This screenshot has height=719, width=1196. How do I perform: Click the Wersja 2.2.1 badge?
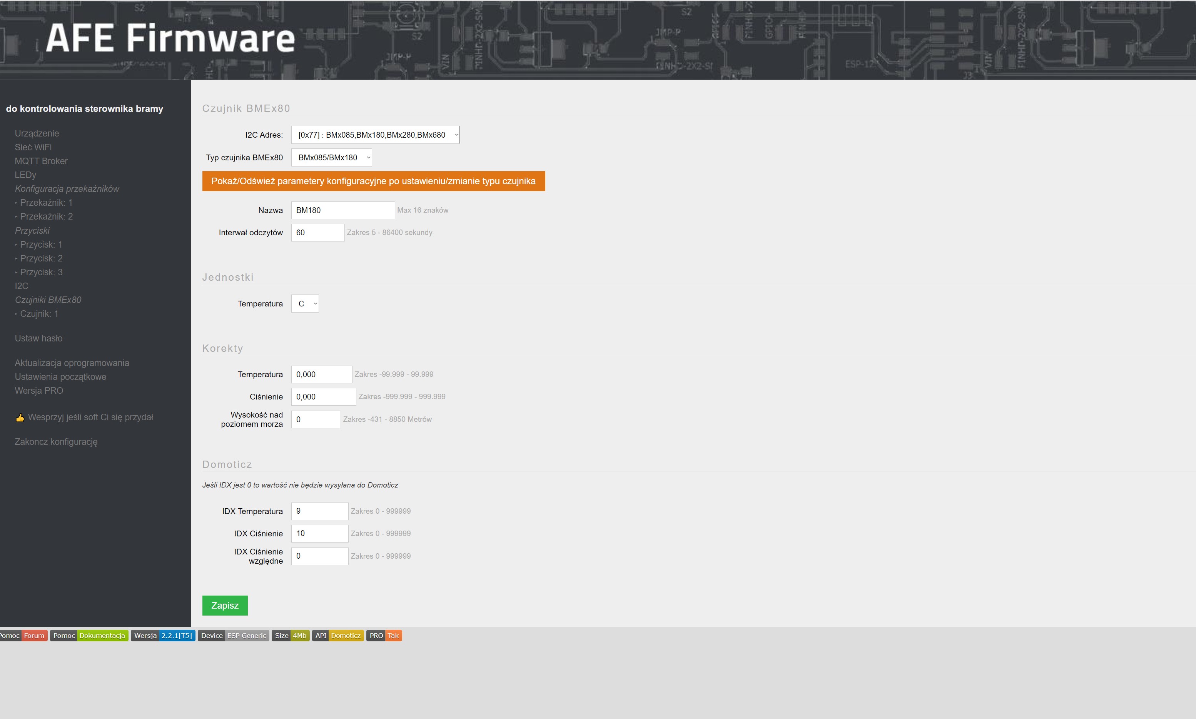[x=163, y=635]
